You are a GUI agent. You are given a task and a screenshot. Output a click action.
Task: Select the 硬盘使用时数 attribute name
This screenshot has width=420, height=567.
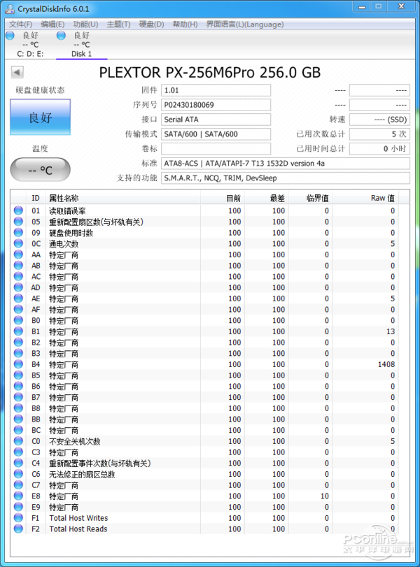point(71,233)
